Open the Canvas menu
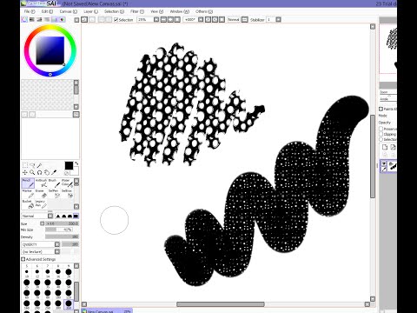417x313 pixels. click(x=68, y=11)
